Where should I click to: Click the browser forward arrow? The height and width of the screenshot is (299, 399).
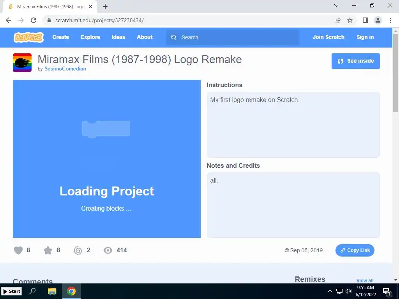(21, 20)
